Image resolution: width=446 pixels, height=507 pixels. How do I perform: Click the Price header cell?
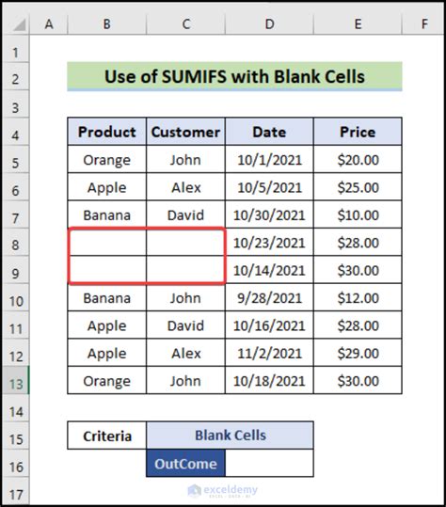(358, 132)
